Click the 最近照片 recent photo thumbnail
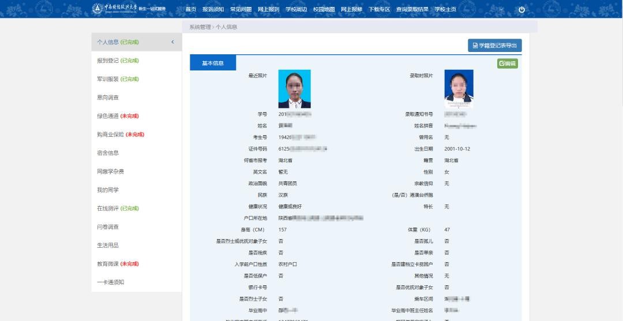 [x=294, y=89]
